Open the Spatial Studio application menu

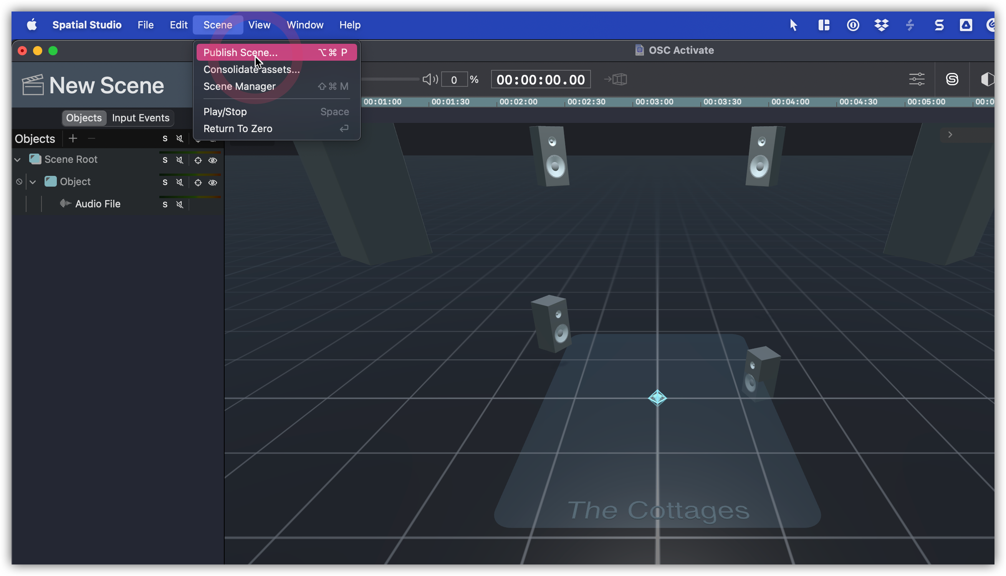(x=87, y=25)
